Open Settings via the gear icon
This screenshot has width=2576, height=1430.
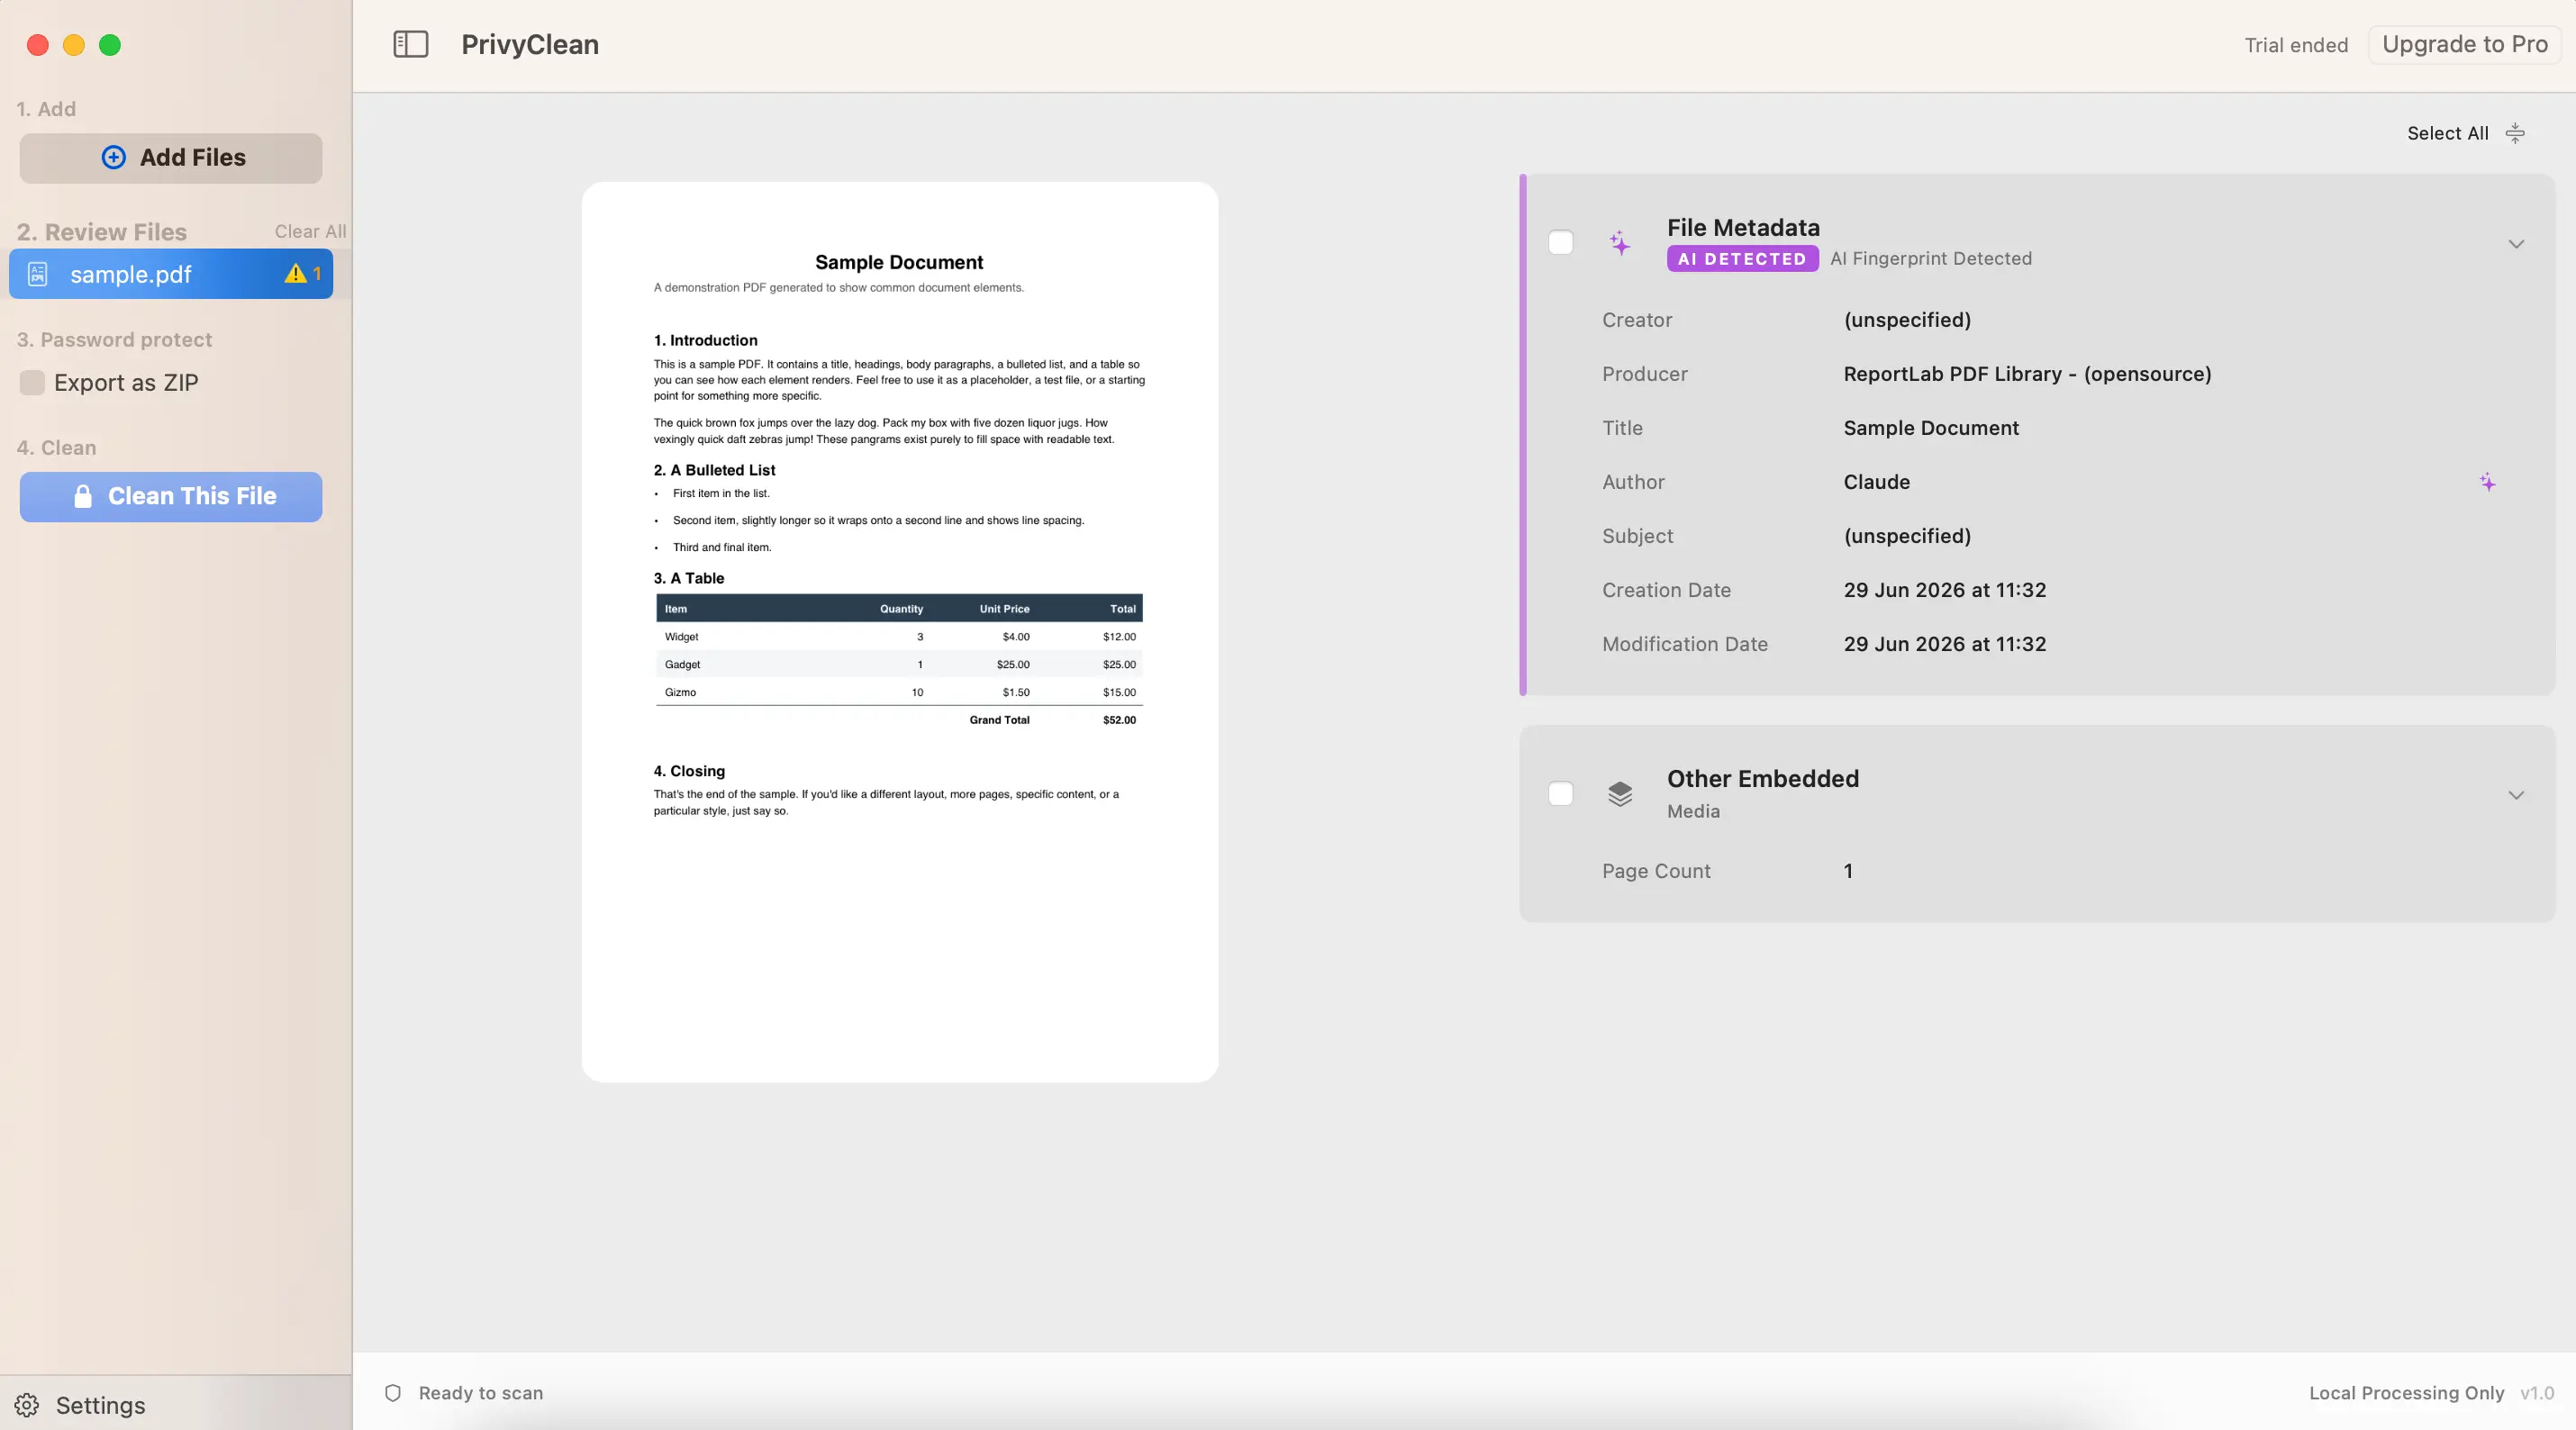coord(27,1405)
